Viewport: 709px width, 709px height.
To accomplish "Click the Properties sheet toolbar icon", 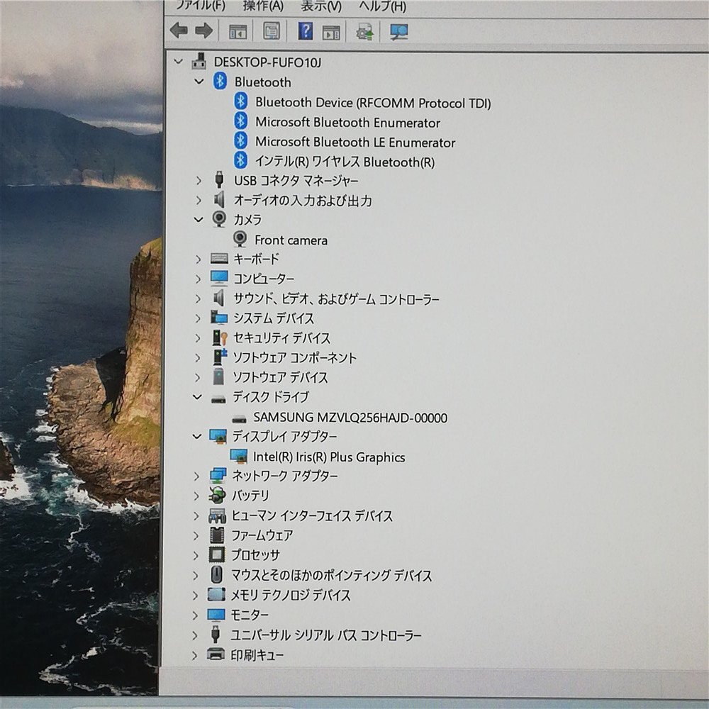I will (x=272, y=30).
